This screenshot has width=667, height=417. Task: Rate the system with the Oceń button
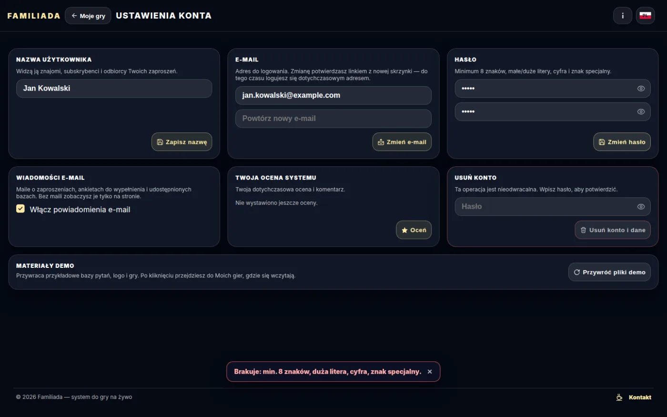pyautogui.click(x=414, y=230)
